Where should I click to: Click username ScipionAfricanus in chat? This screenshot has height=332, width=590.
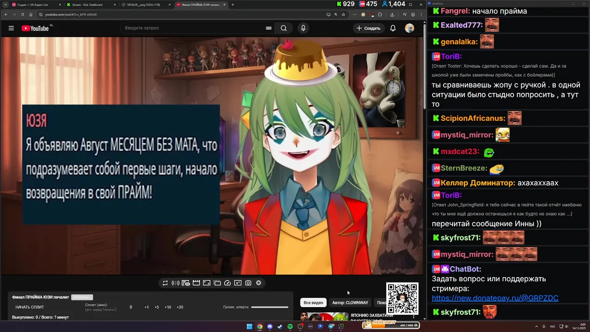[x=473, y=119]
